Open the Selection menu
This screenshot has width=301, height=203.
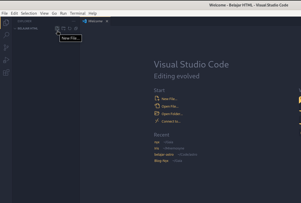point(29,13)
